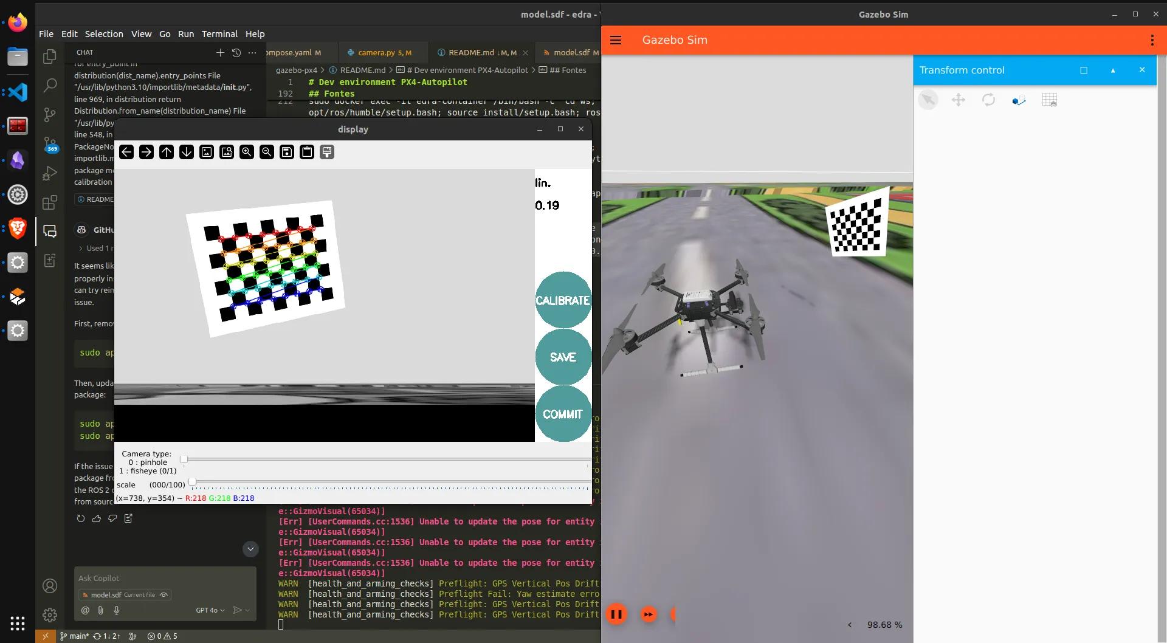The width and height of the screenshot is (1167, 643).
Task: Open the Terminal menu
Action: point(219,34)
